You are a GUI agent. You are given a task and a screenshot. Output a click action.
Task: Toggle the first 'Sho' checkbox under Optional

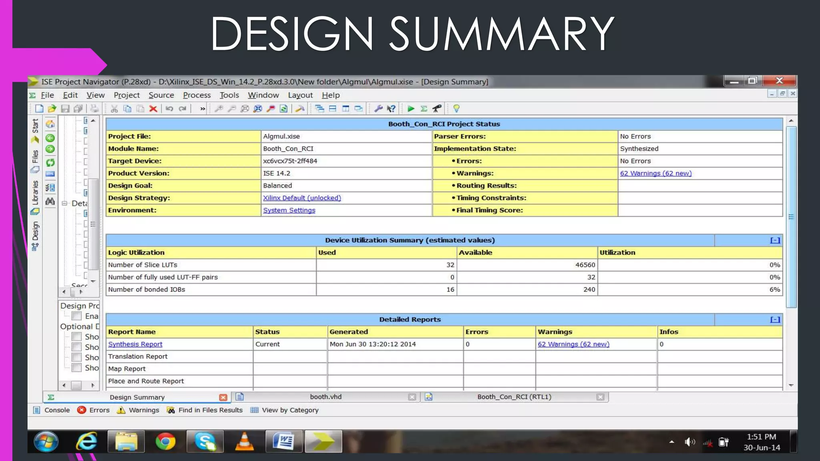point(77,337)
